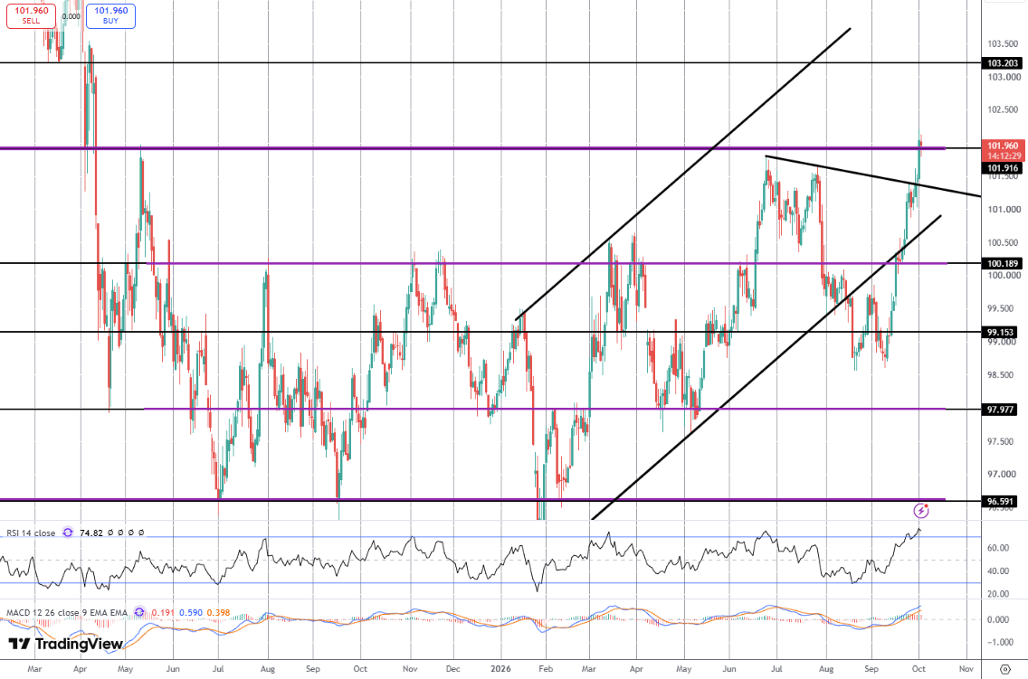Click the 97.000 tick on the price axis
This screenshot has width=1028, height=679.
pyautogui.click(x=1001, y=474)
